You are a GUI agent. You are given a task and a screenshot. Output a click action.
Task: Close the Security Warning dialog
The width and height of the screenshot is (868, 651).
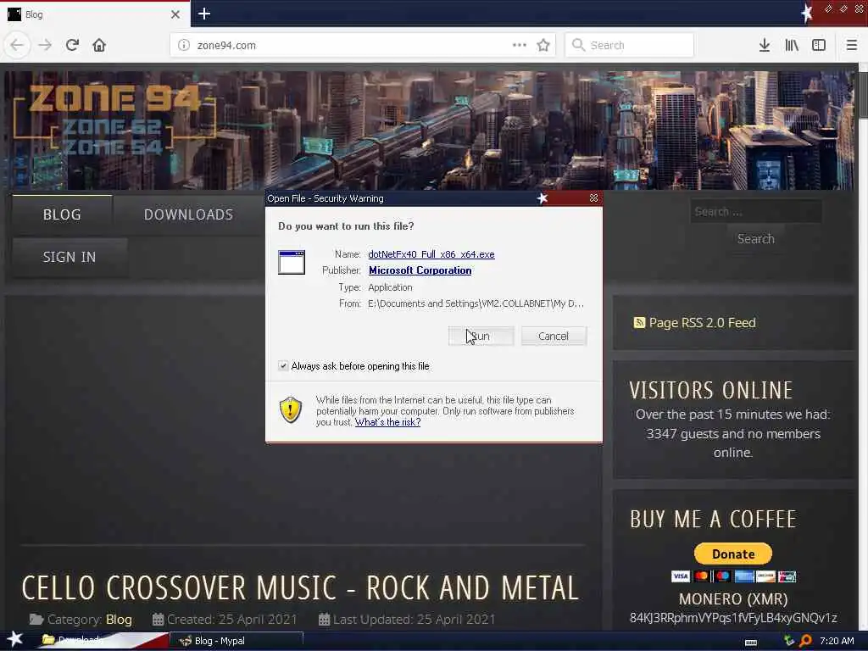[x=593, y=198]
